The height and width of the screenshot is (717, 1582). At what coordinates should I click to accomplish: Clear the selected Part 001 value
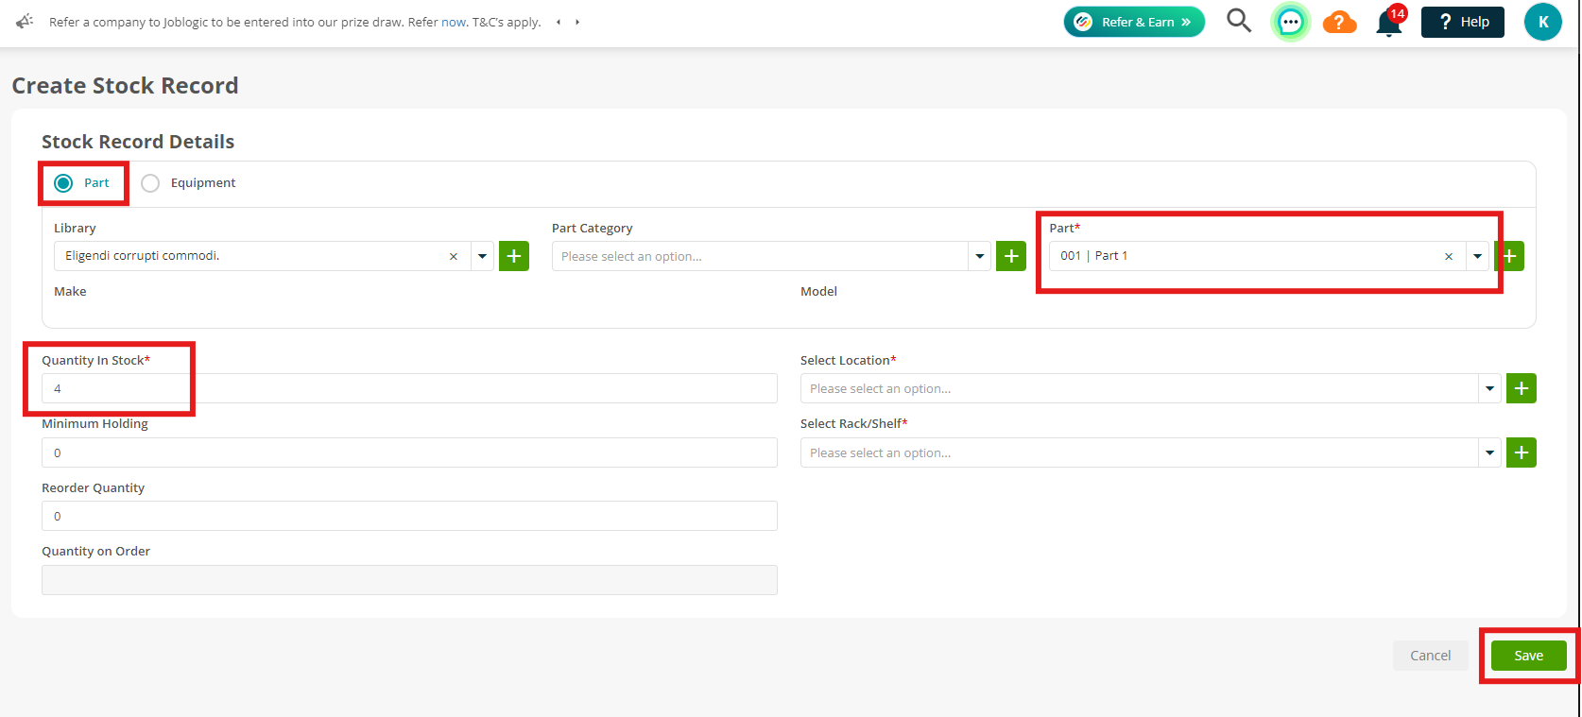click(1449, 257)
